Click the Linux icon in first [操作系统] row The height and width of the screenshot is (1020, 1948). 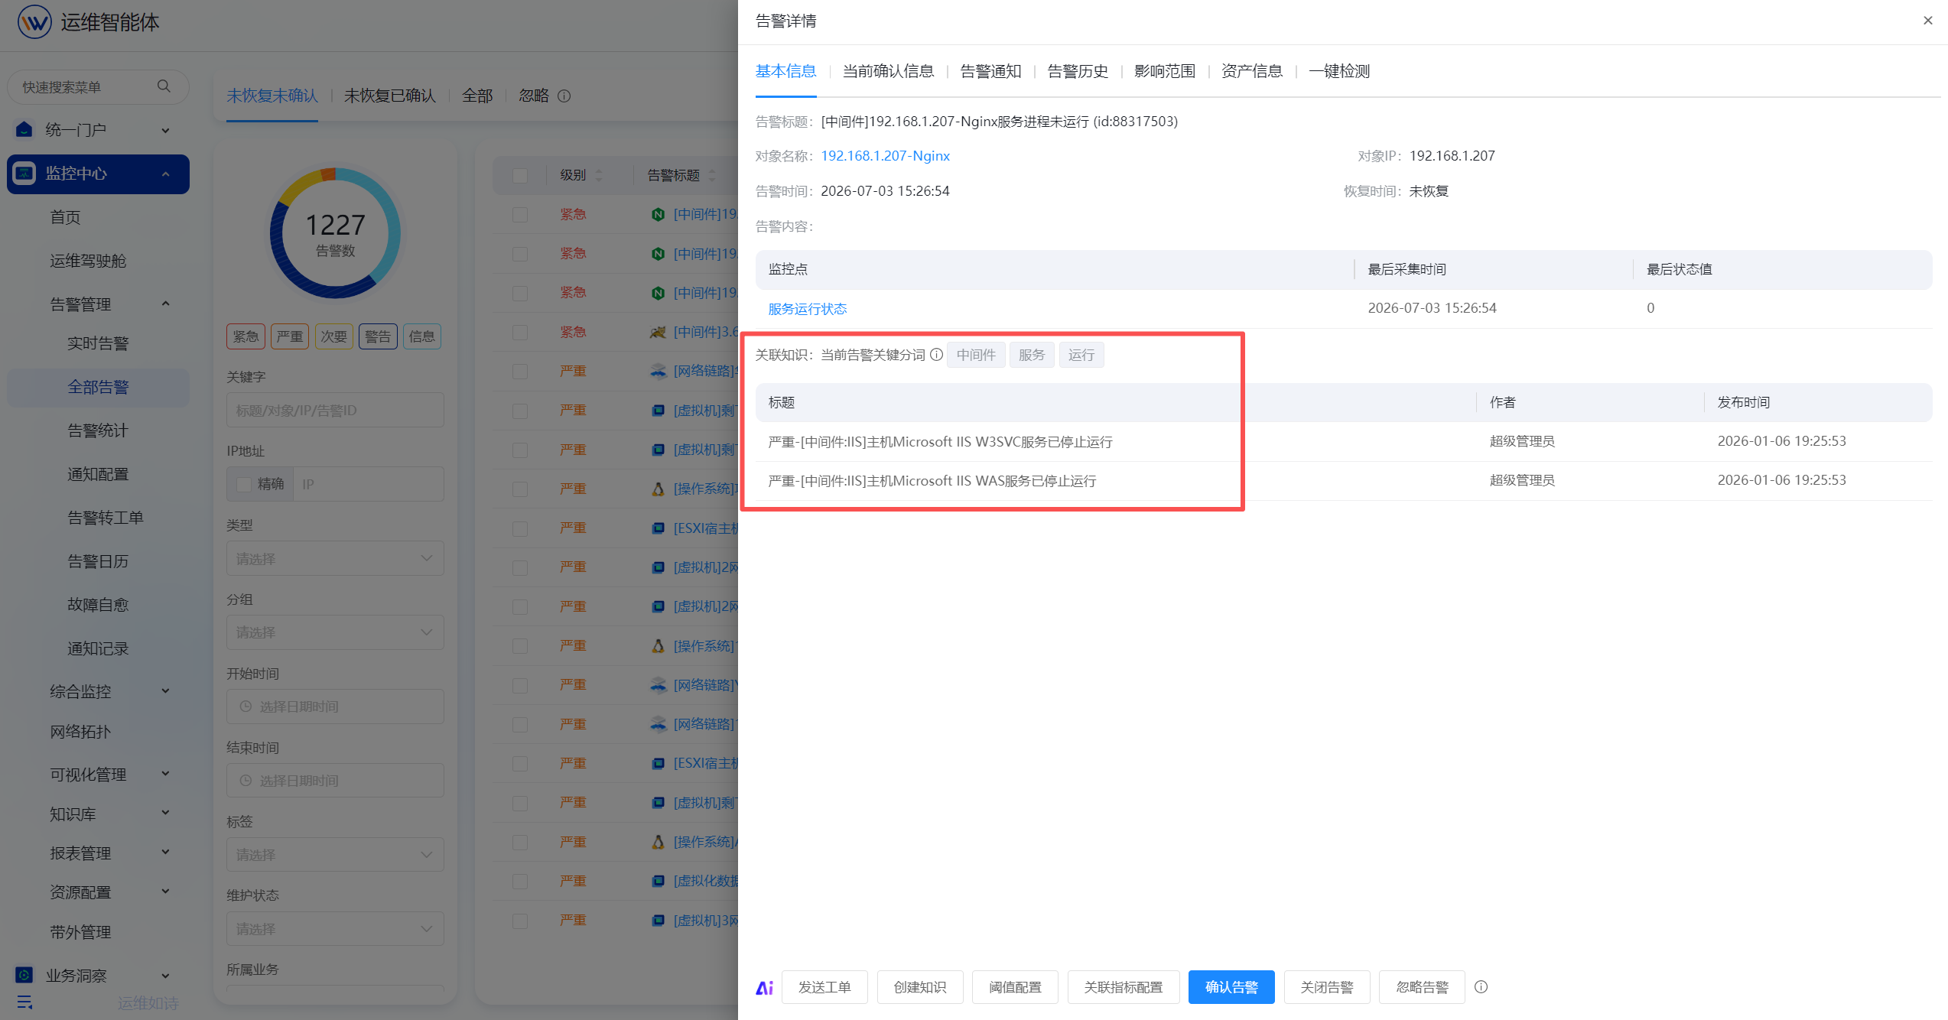click(x=658, y=489)
